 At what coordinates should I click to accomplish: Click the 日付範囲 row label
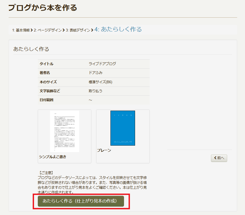coord(46,100)
